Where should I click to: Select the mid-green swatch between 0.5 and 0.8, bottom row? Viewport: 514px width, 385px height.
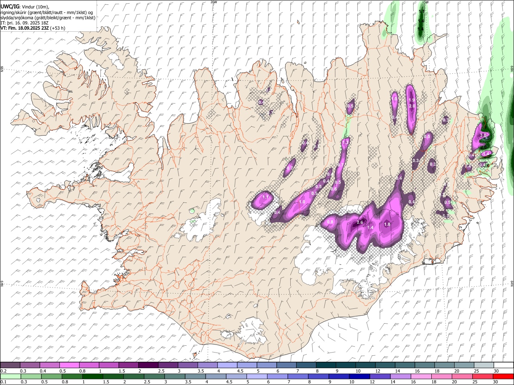[51, 376]
